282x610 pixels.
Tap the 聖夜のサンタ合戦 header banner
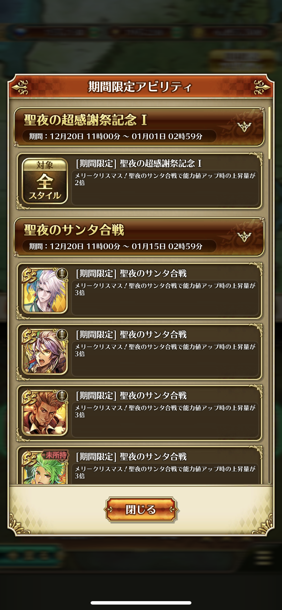(139, 237)
